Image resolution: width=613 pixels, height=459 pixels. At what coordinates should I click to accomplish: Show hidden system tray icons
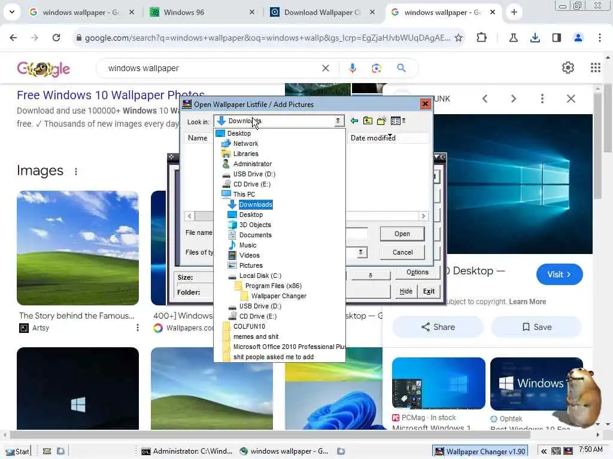click(544, 451)
